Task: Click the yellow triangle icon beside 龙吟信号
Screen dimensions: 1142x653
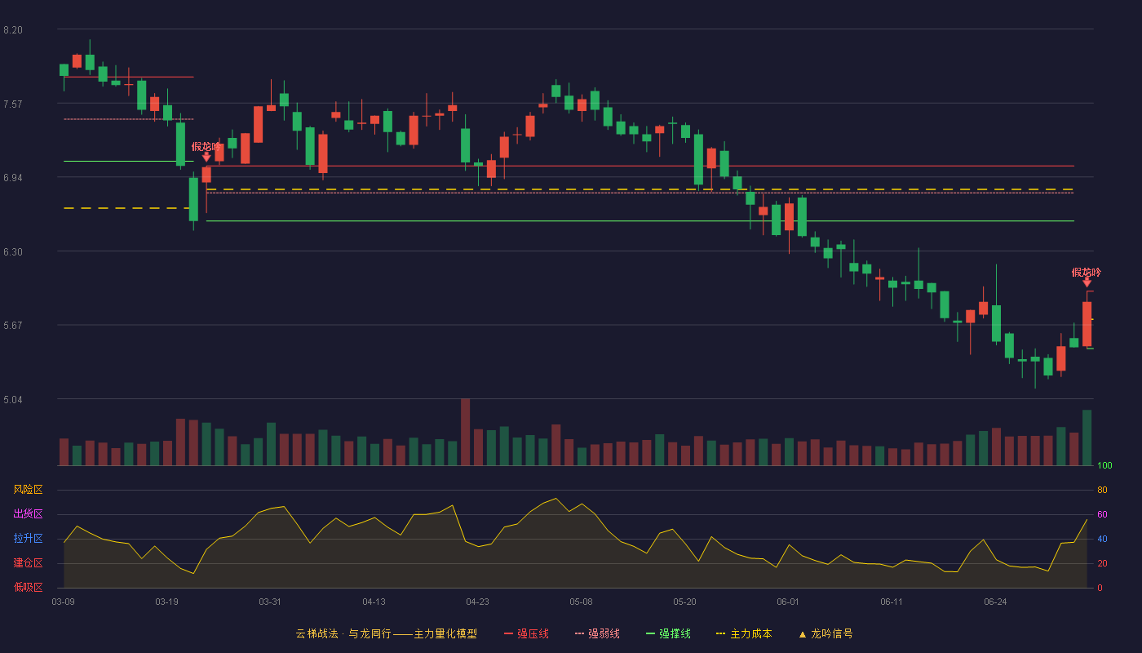Action: point(803,634)
